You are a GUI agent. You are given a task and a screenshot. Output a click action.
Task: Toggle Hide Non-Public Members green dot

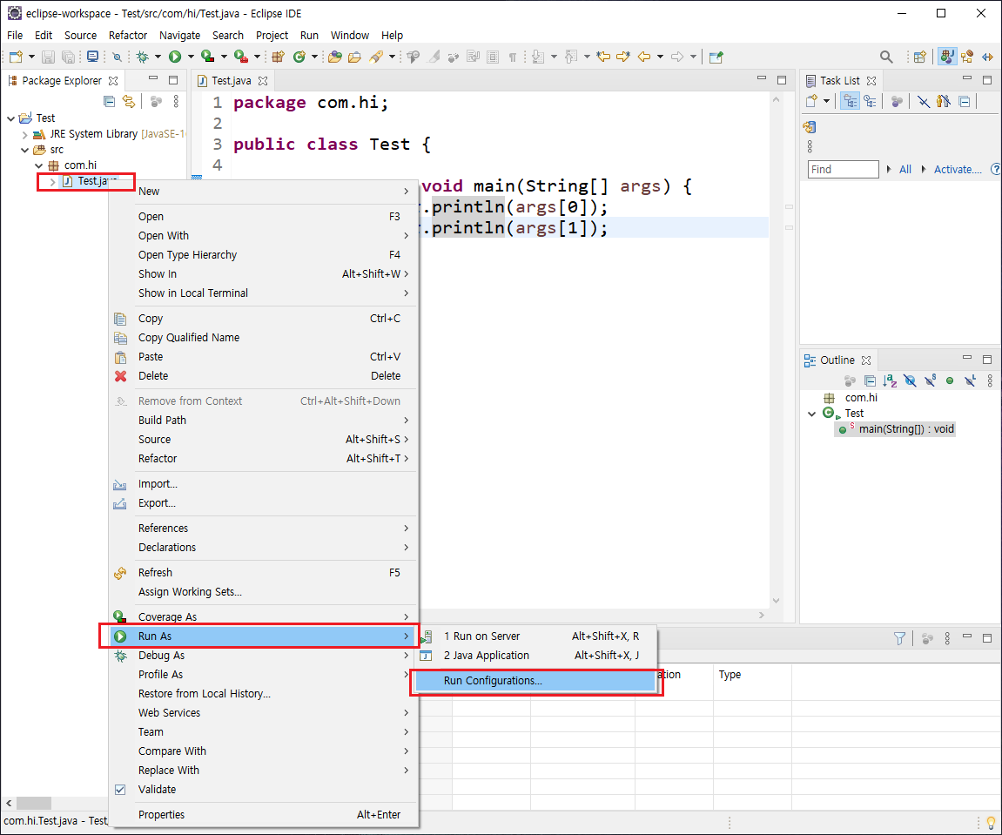951,381
